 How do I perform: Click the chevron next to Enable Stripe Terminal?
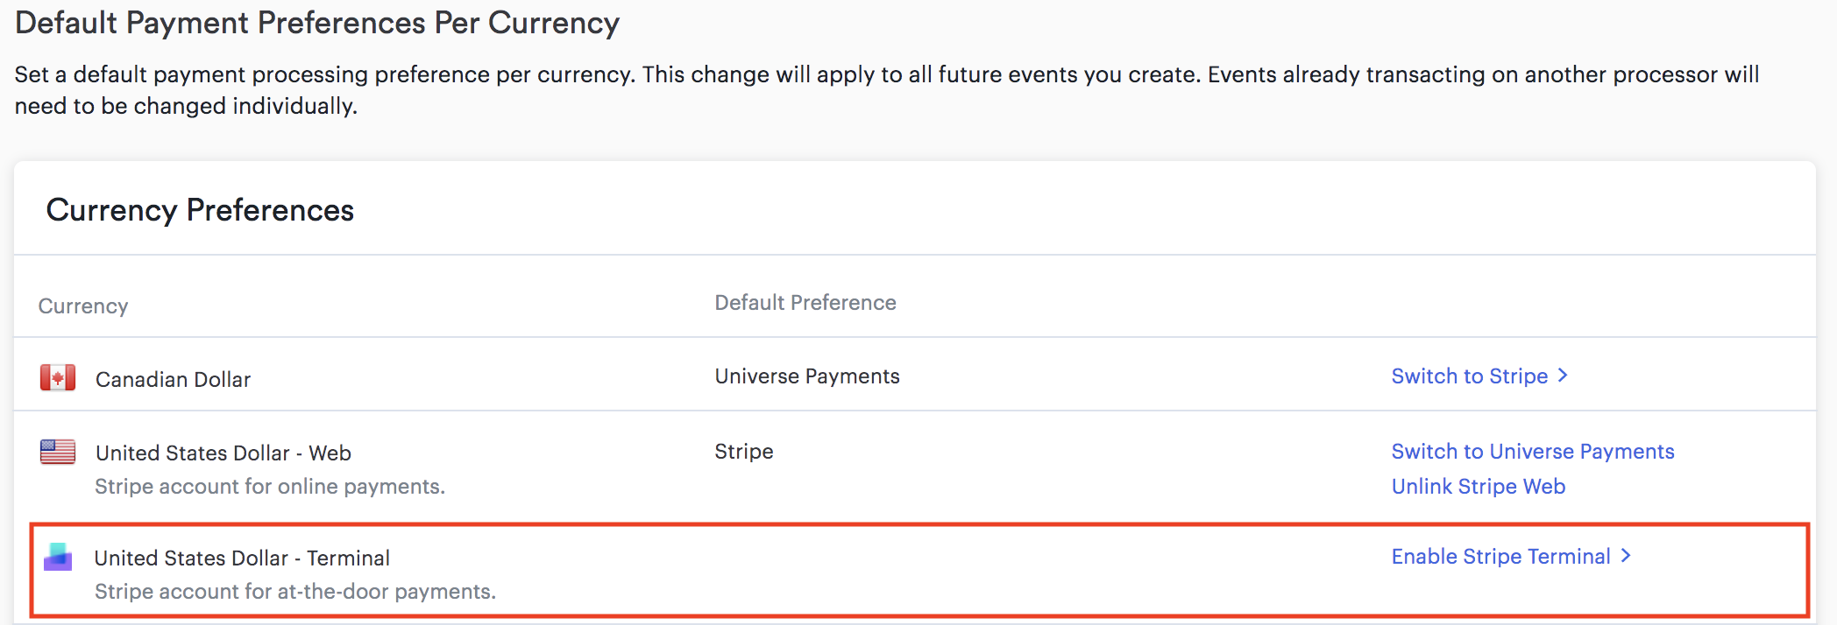coord(1626,556)
